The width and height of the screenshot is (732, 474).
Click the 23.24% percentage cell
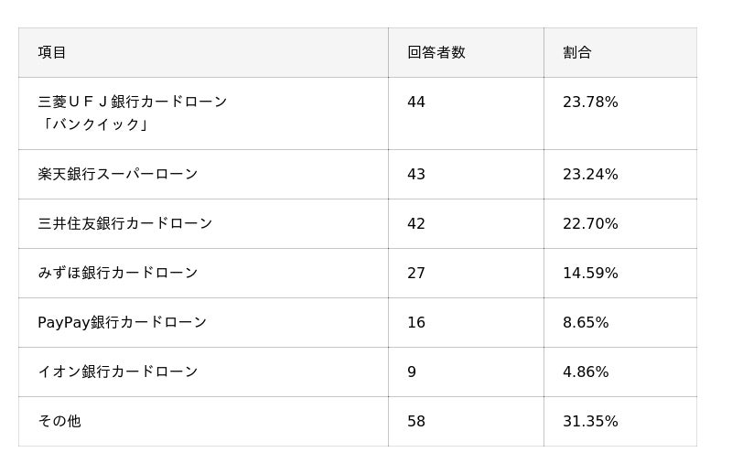pos(590,174)
